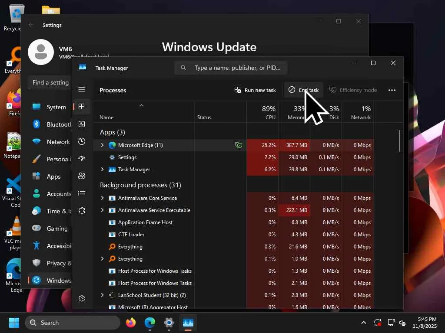Click the efficiency leaf icon on Microsoft Edge
The width and height of the screenshot is (445, 333).
(x=239, y=145)
